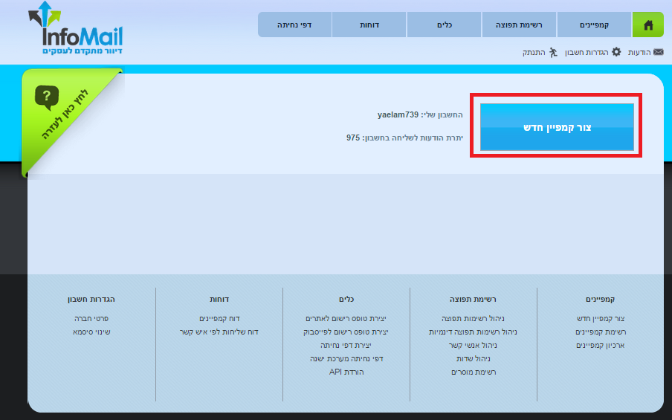
Task: Click the logout running-man icon
Action: click(552, 52)
